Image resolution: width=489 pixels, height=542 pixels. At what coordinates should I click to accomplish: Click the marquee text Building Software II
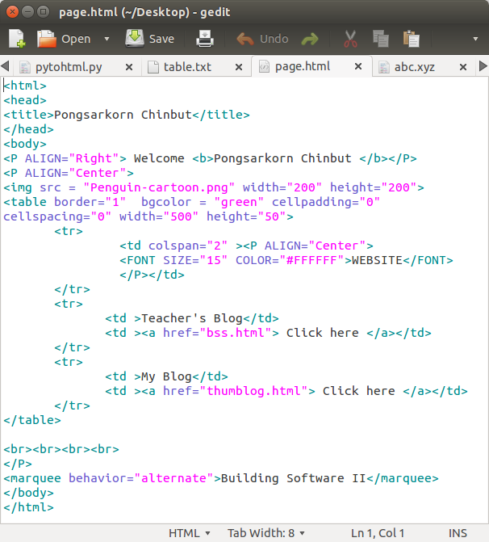tap(293, 478)
